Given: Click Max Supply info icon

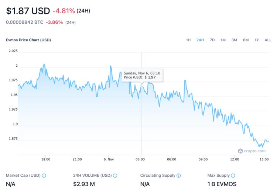Looking at the screenshot, I should coord(233,176).
